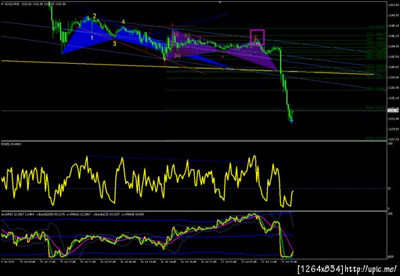Select the yellow wave label 2
The image size is (400, 276).
[x=95, y=16]
